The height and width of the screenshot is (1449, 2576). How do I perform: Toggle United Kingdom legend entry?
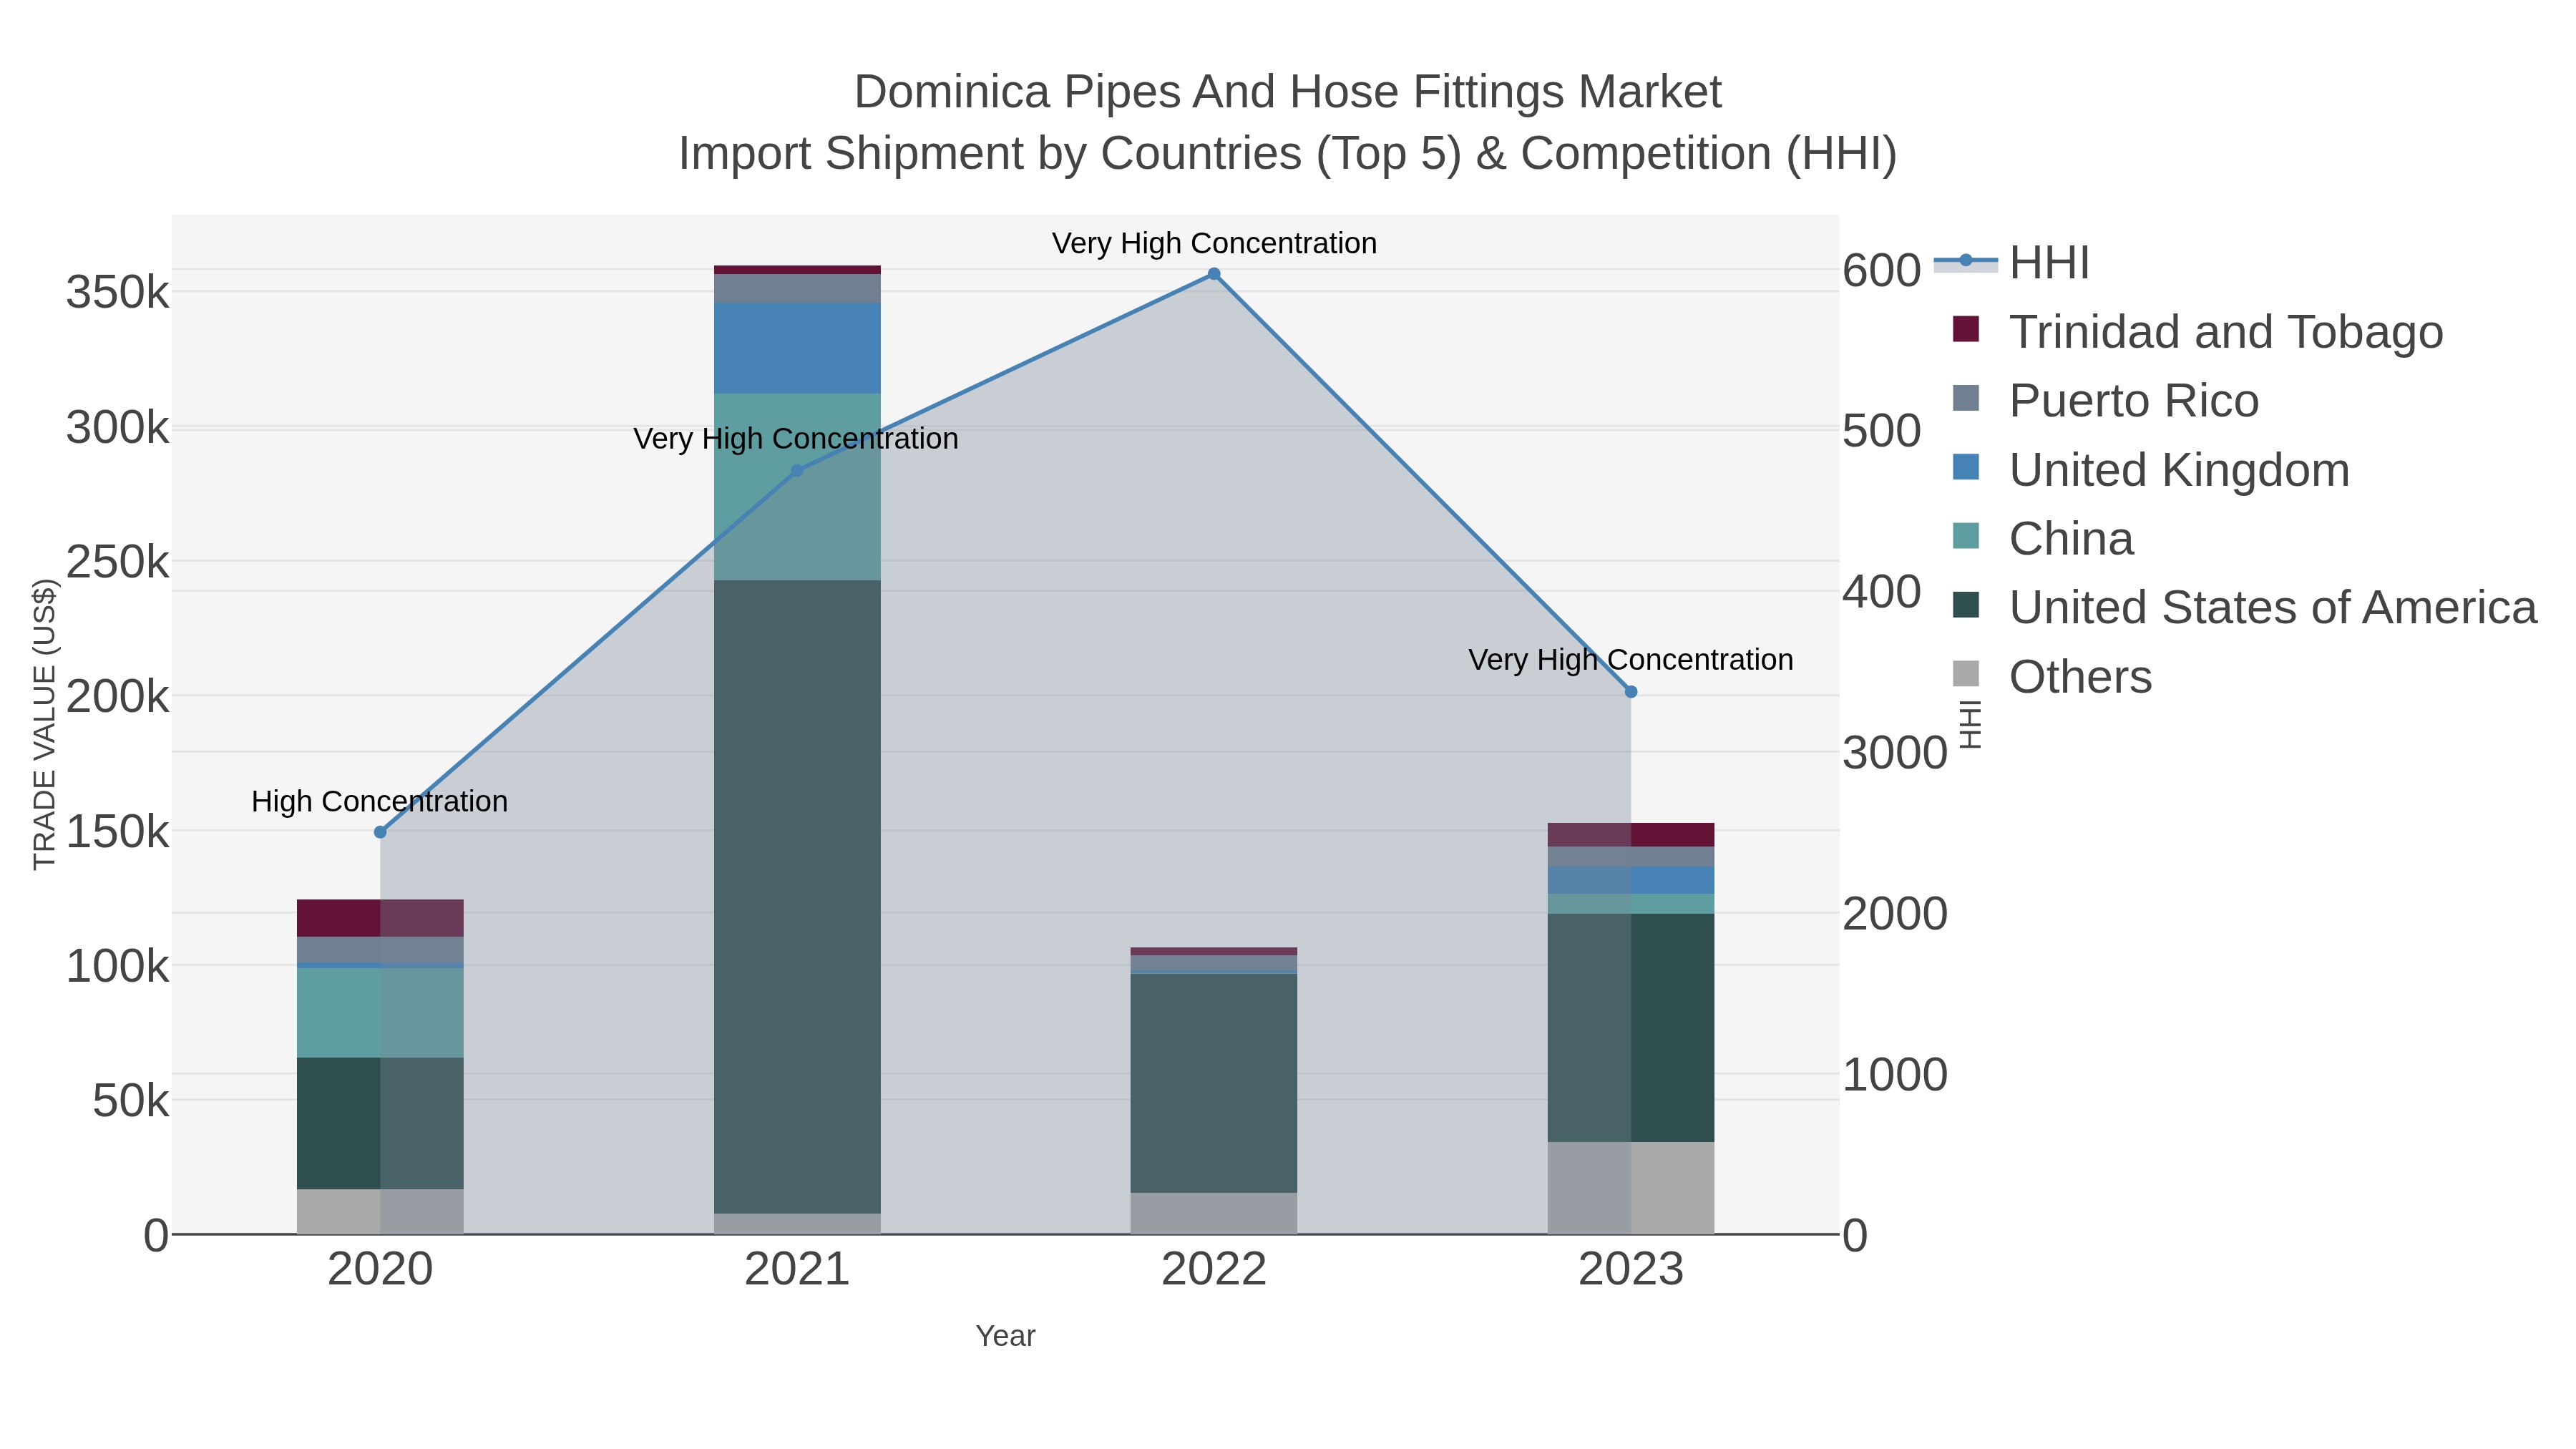(2150, 470)
